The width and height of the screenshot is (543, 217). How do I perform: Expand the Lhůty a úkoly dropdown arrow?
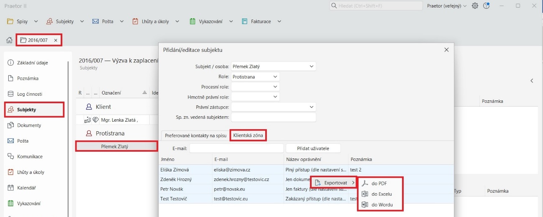177,21
